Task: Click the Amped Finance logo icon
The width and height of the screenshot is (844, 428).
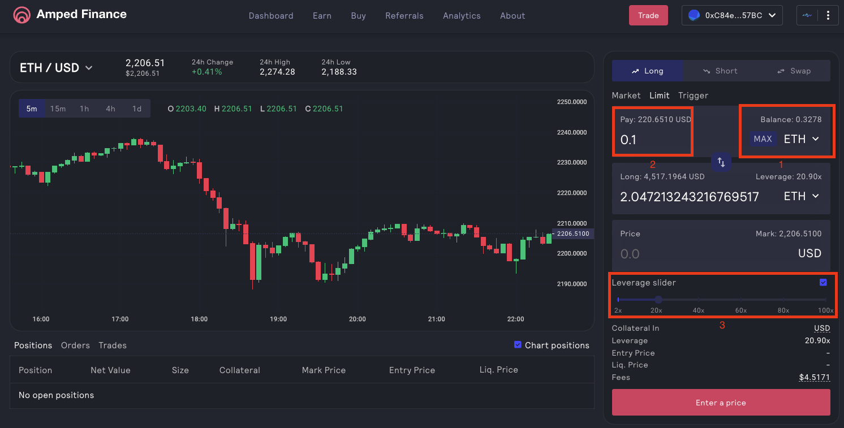Action: click(x=21, y=15)
